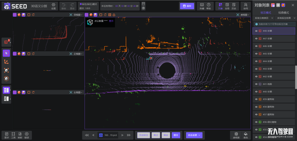Screen dimensions: 297x141
Task: Click the 保存 save button
Action: pyautogui.click(x=187, y=6)
